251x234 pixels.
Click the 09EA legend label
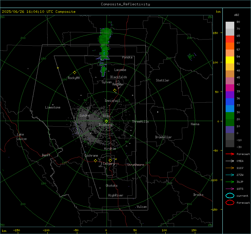[240, 161]
